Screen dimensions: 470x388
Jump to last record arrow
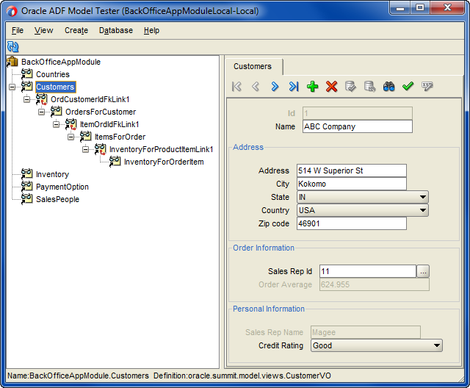294,87
